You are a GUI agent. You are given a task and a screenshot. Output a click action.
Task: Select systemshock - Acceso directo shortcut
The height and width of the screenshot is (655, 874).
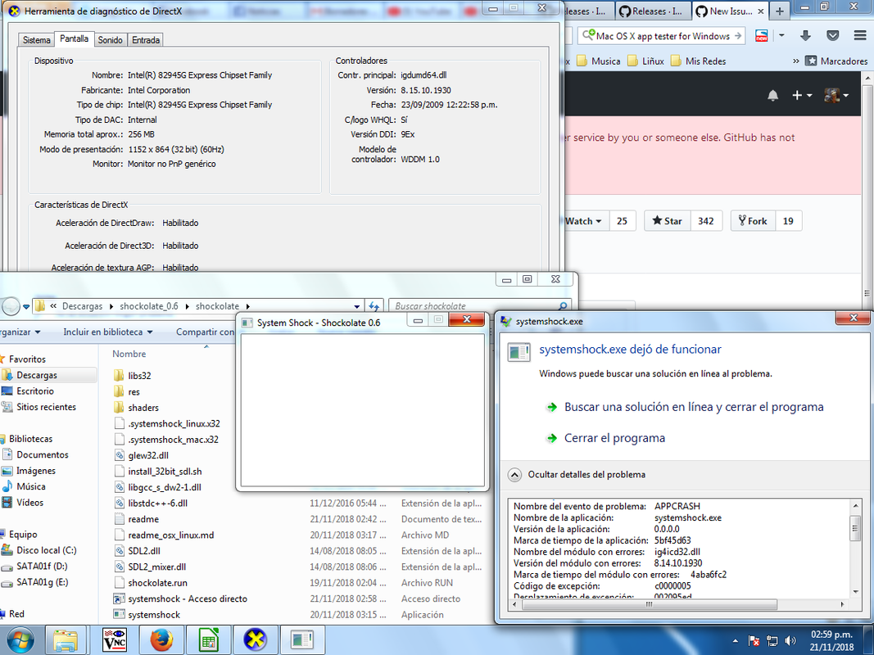click(188, 599)
